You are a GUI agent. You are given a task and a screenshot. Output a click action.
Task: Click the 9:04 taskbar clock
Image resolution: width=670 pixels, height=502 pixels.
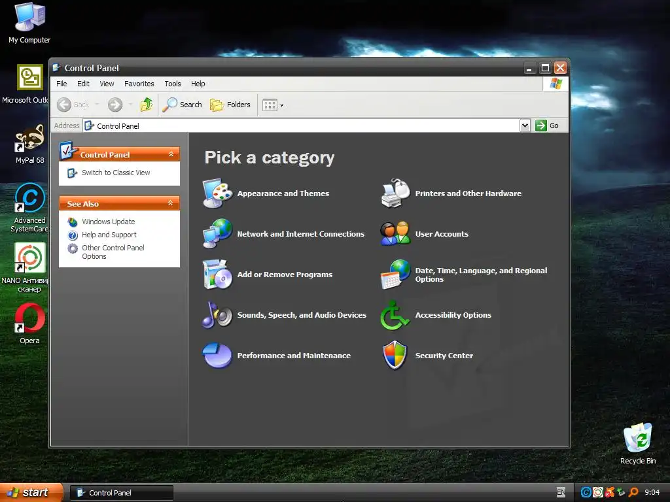point(652,492)
